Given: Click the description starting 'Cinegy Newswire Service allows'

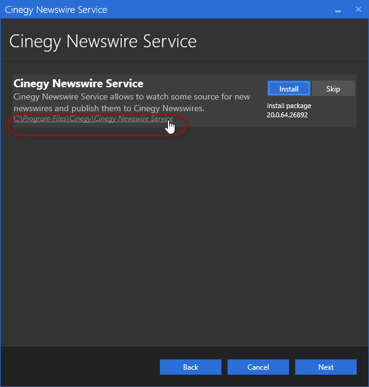Looking at the screenshot, I should pos(132,103).
